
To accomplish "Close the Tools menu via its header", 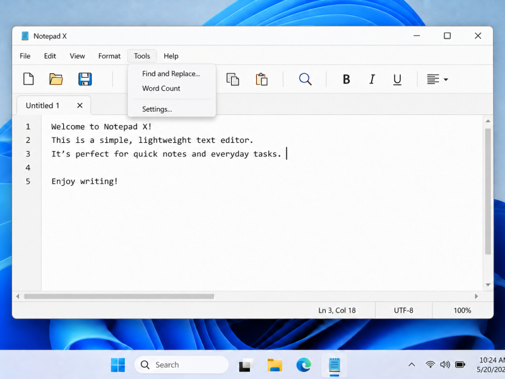I will [142, 56].
